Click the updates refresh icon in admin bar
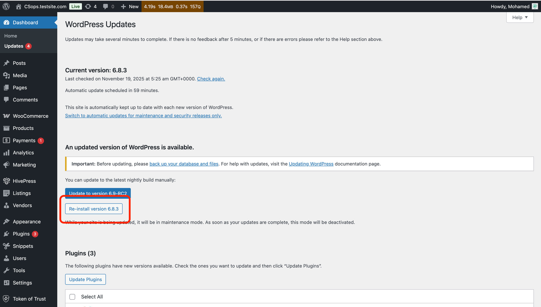This screenshot has width=541, height=307. [x=88, y=6]
